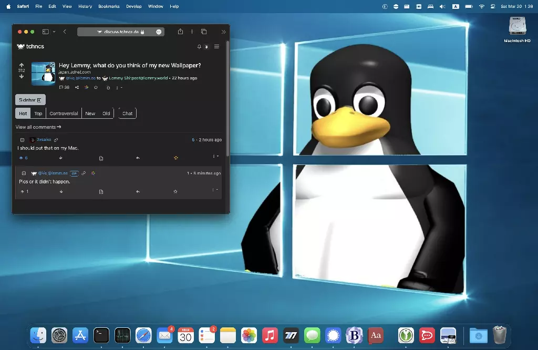The width and height of the screenshot is (538, 350).
Task: Launch Terminal from the Dock
Action: coord(101,335)
